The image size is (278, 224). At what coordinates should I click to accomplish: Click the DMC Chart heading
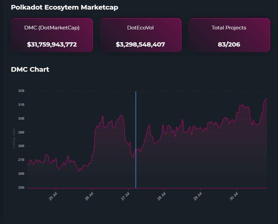pyautogui.click(x=30, y=69)
